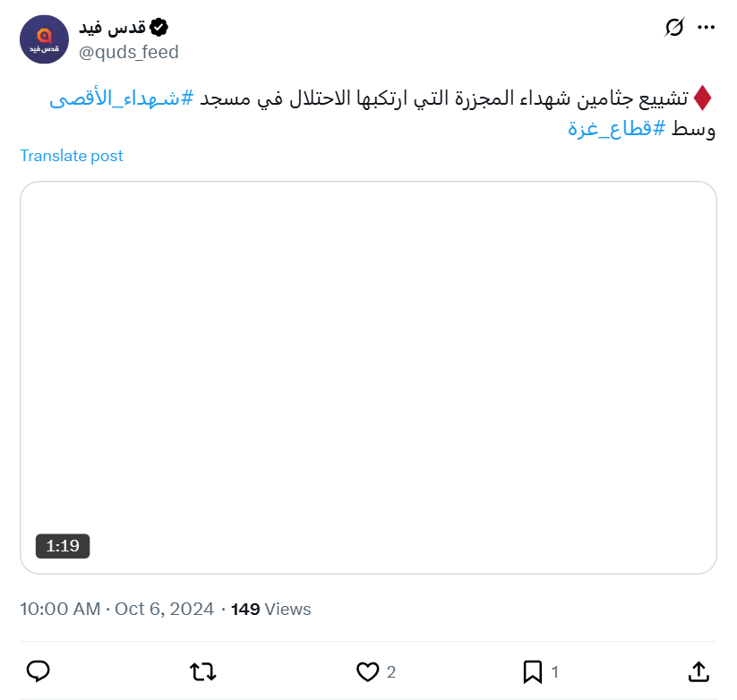Viewport: 737px width, 700px height.
Task: Open the 10:00 AM Oct 6, 2024 timestamp
Action: pos(116,610)
